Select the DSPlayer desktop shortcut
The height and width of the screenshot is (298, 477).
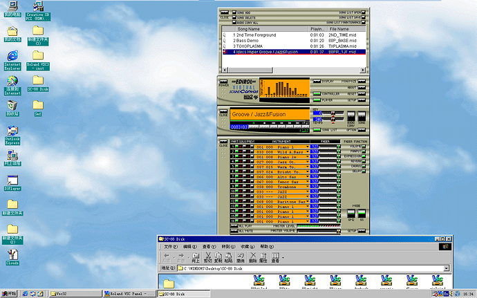tap(12, 183)
